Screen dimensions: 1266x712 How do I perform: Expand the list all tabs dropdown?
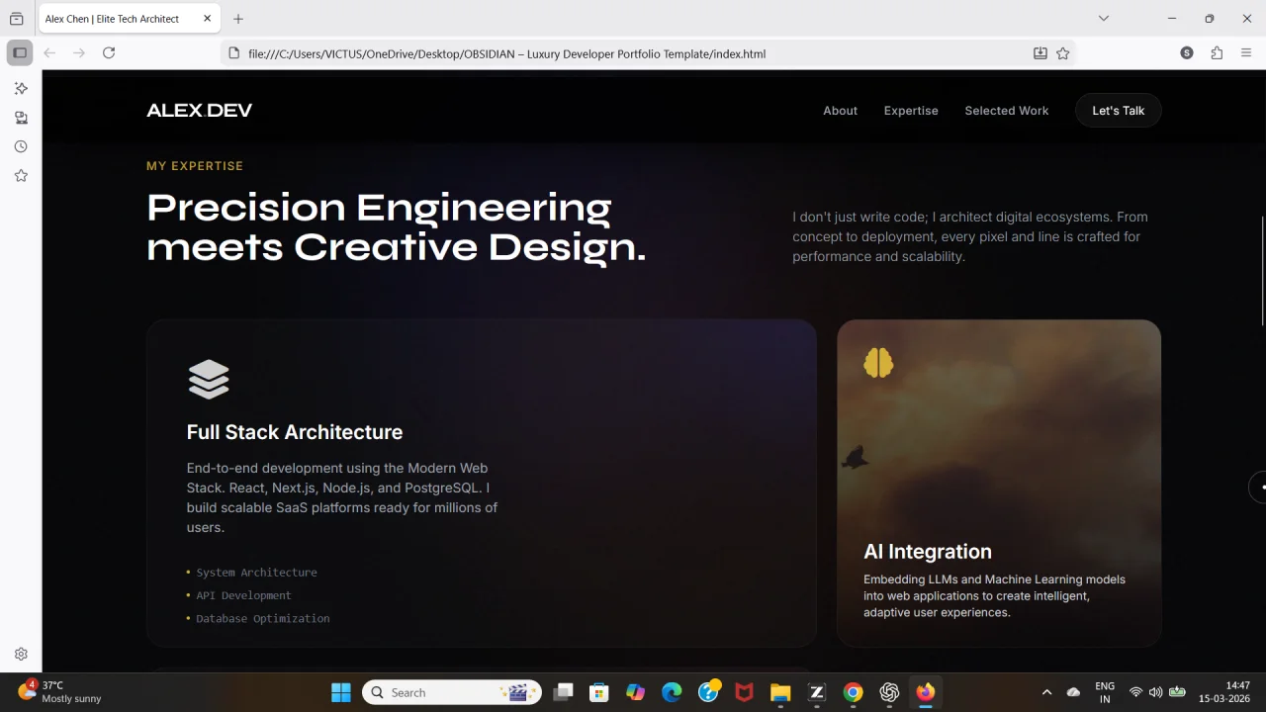1104,18
